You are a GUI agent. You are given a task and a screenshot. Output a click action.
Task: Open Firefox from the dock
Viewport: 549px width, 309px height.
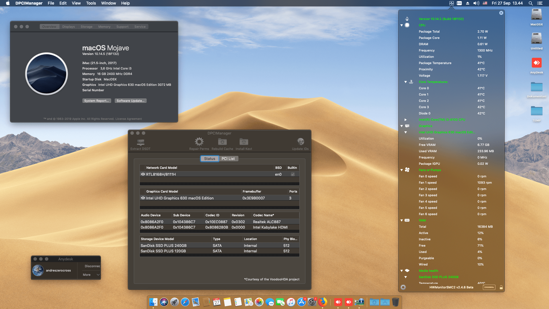point(323,302)
